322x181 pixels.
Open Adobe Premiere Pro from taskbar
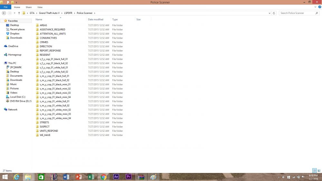[x=128, y=177]
